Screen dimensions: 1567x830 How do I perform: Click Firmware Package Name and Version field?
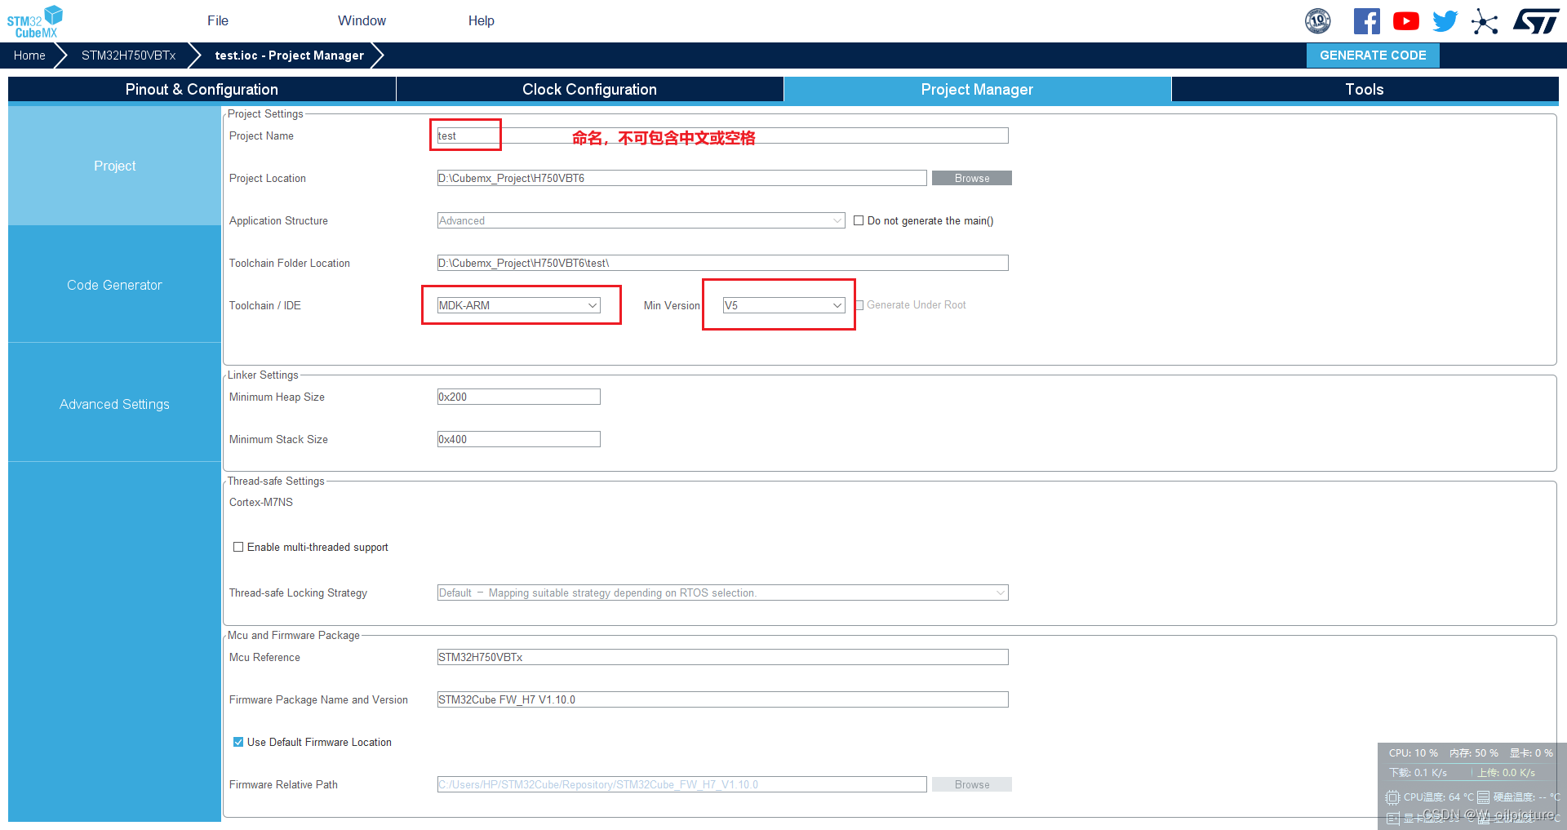click(x=722, y=699)
